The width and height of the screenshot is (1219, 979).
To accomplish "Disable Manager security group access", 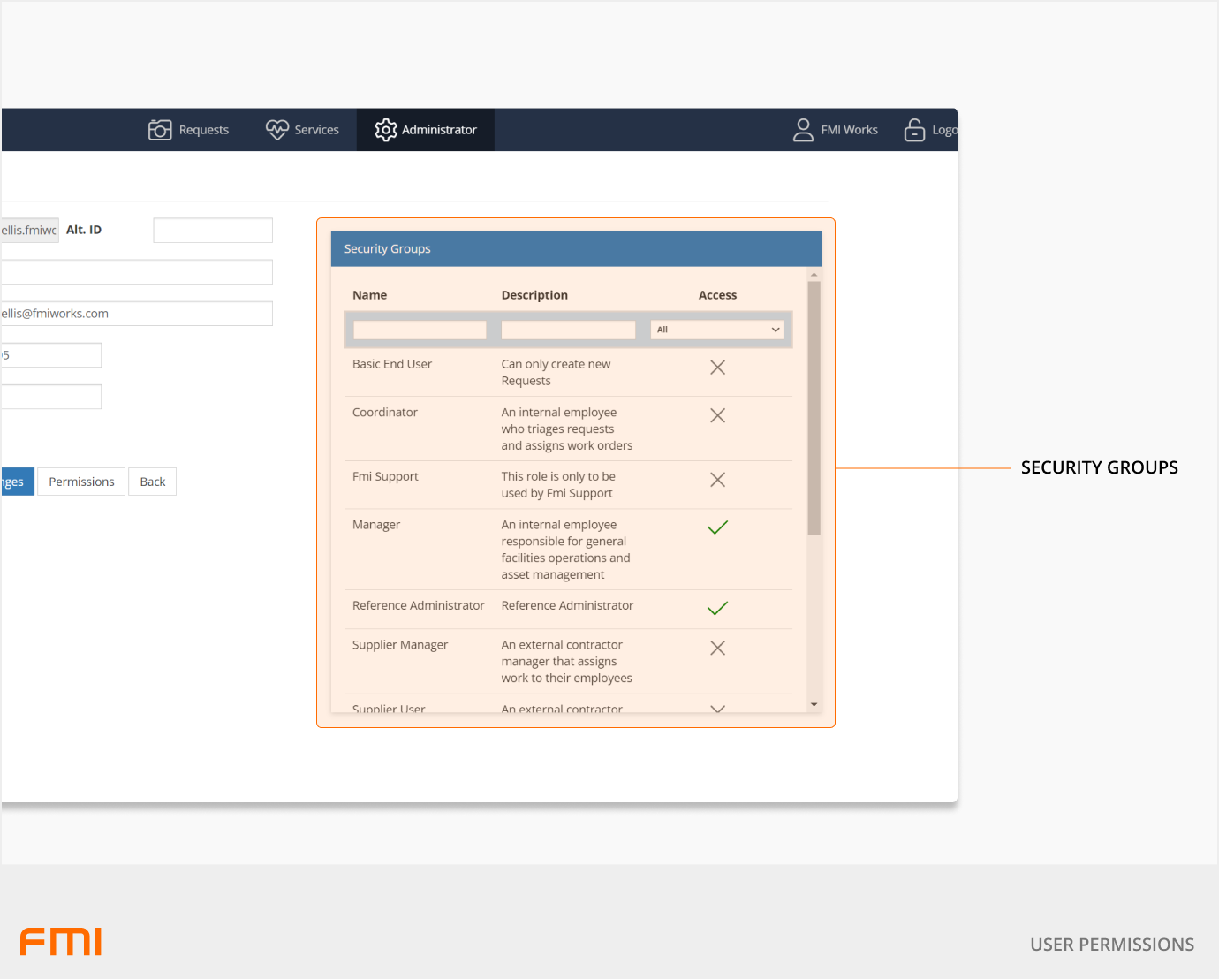I will click(717, 527).
